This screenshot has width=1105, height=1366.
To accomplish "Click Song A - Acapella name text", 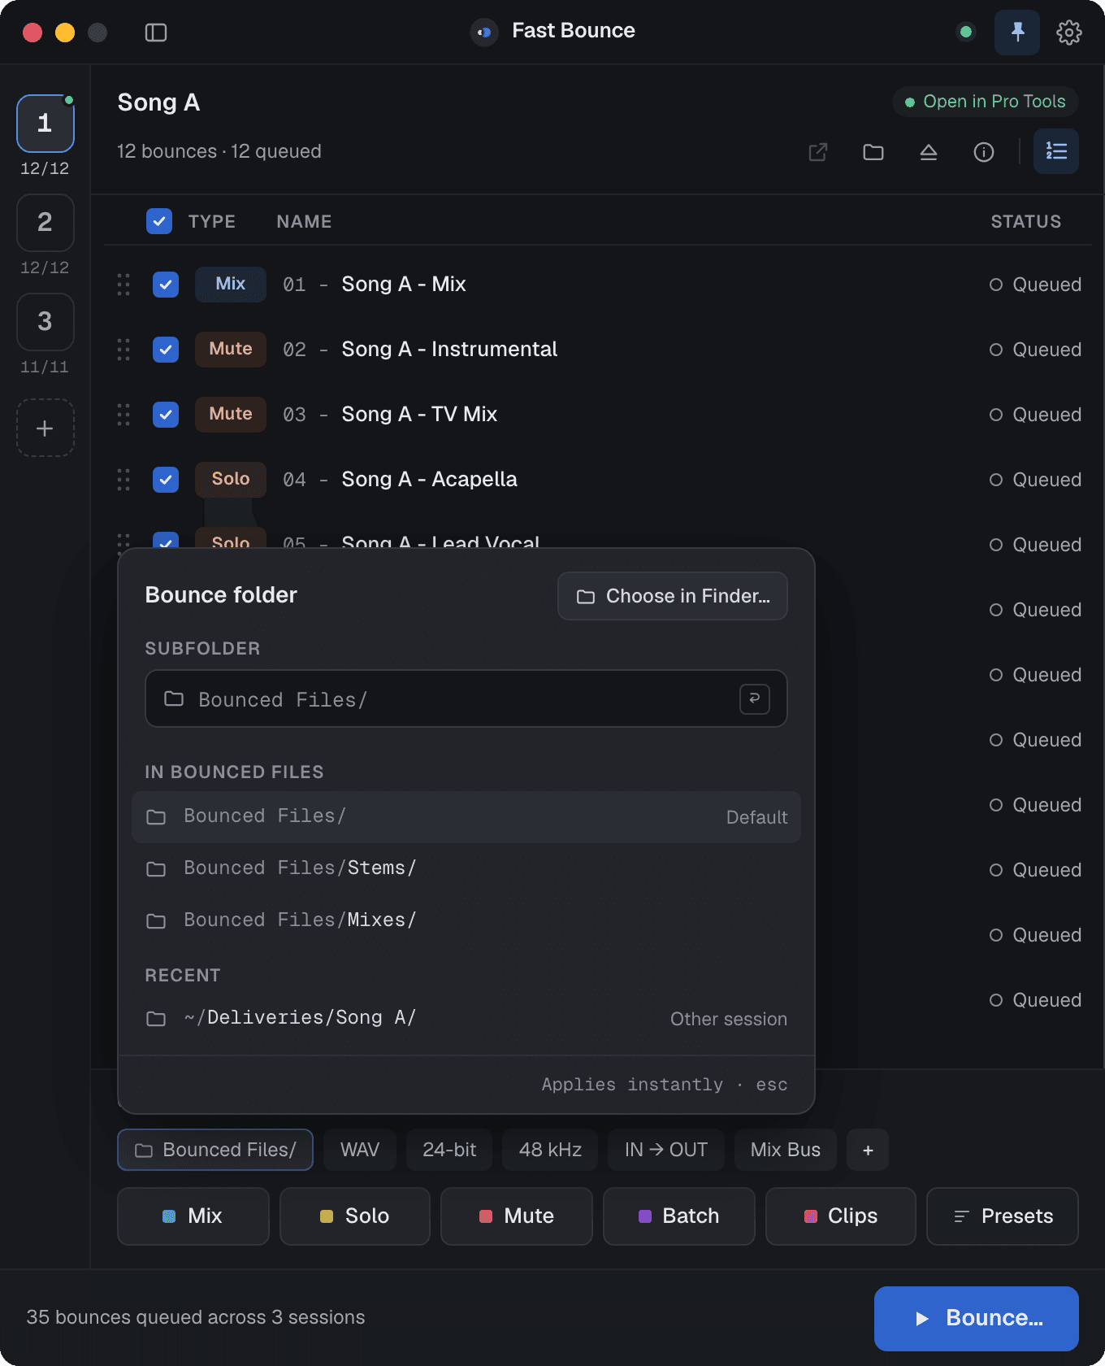I will tap(429, 480).
